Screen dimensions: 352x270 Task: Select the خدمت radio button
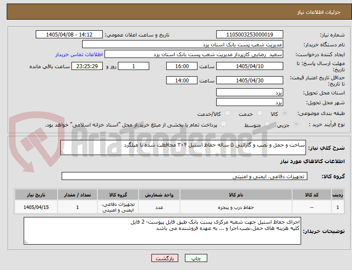pos(260,113)
